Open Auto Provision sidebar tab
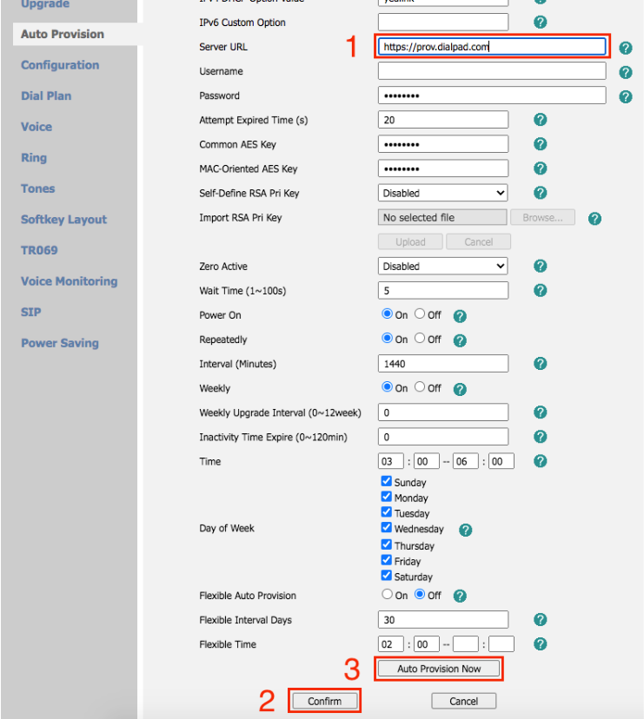 point(63,34)
